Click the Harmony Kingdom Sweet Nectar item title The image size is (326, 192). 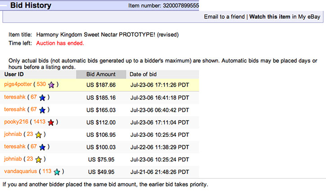107,35
